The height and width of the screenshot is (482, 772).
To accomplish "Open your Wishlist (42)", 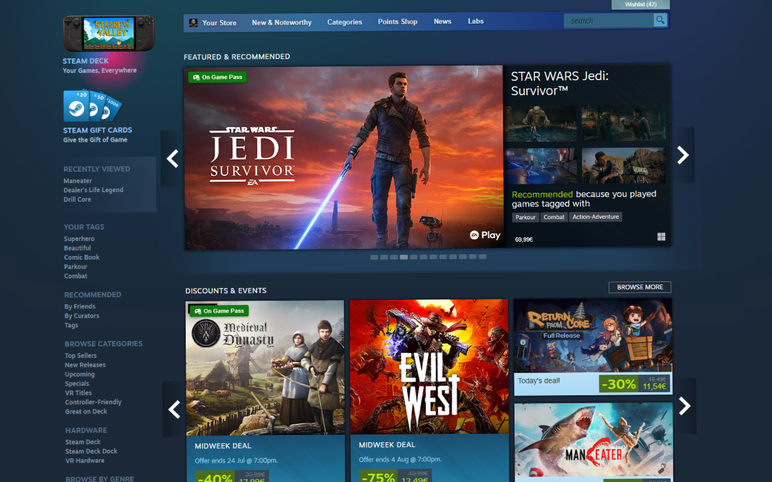I will coord(641,4).
